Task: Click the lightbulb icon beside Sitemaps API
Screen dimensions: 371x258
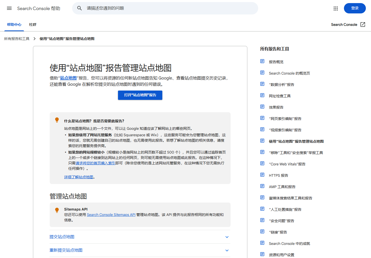Action: [x=57, y=210]
